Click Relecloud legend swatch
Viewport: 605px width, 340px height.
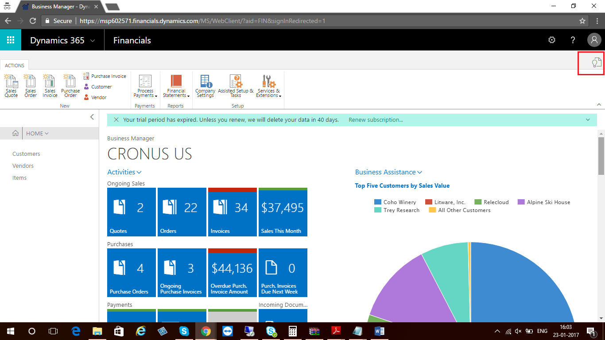pyautogui.click(x=478, y=202)
